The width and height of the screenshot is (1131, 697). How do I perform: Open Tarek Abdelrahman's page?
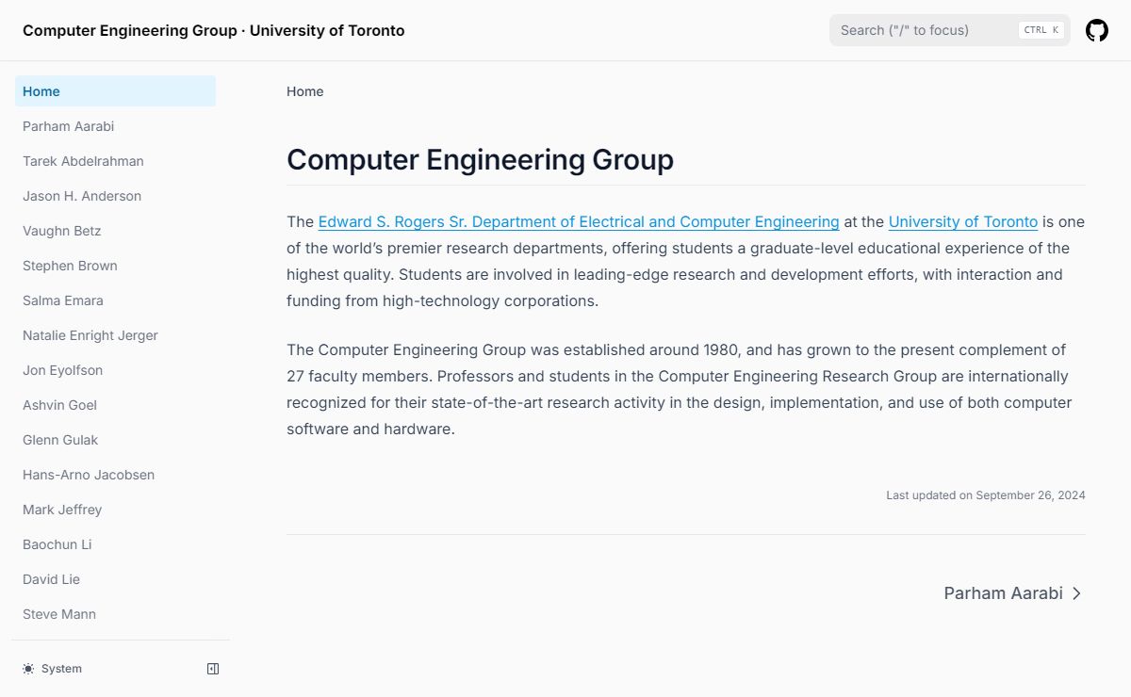pyautogui.click(x=115, y=161)
